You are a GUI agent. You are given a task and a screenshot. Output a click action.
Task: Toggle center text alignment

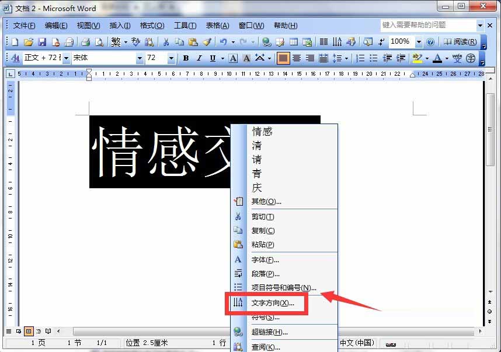pos(297,58)
